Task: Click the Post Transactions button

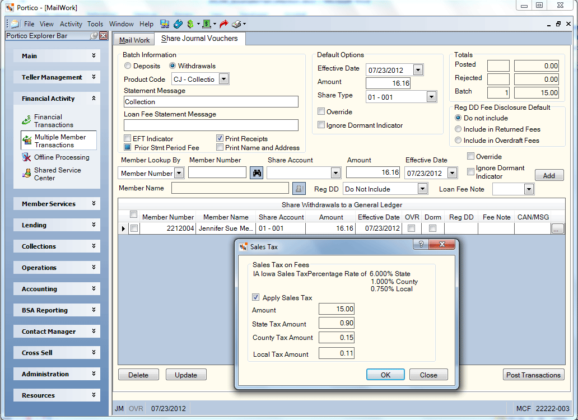Action: pos(533,375)
